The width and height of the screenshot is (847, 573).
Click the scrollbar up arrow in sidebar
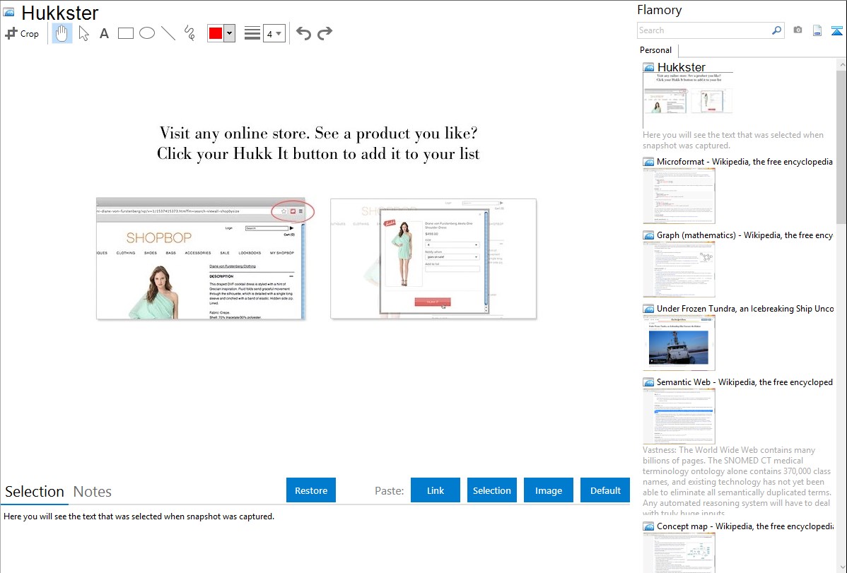click(x=841, y=64)
